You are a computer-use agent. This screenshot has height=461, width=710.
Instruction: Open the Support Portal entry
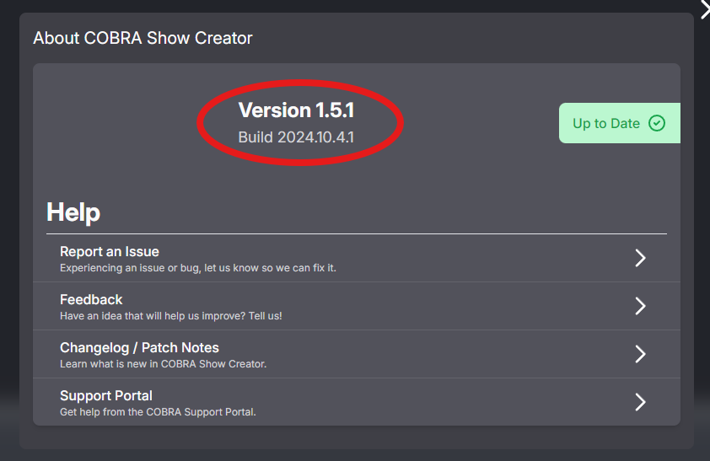tap(357, 402)
